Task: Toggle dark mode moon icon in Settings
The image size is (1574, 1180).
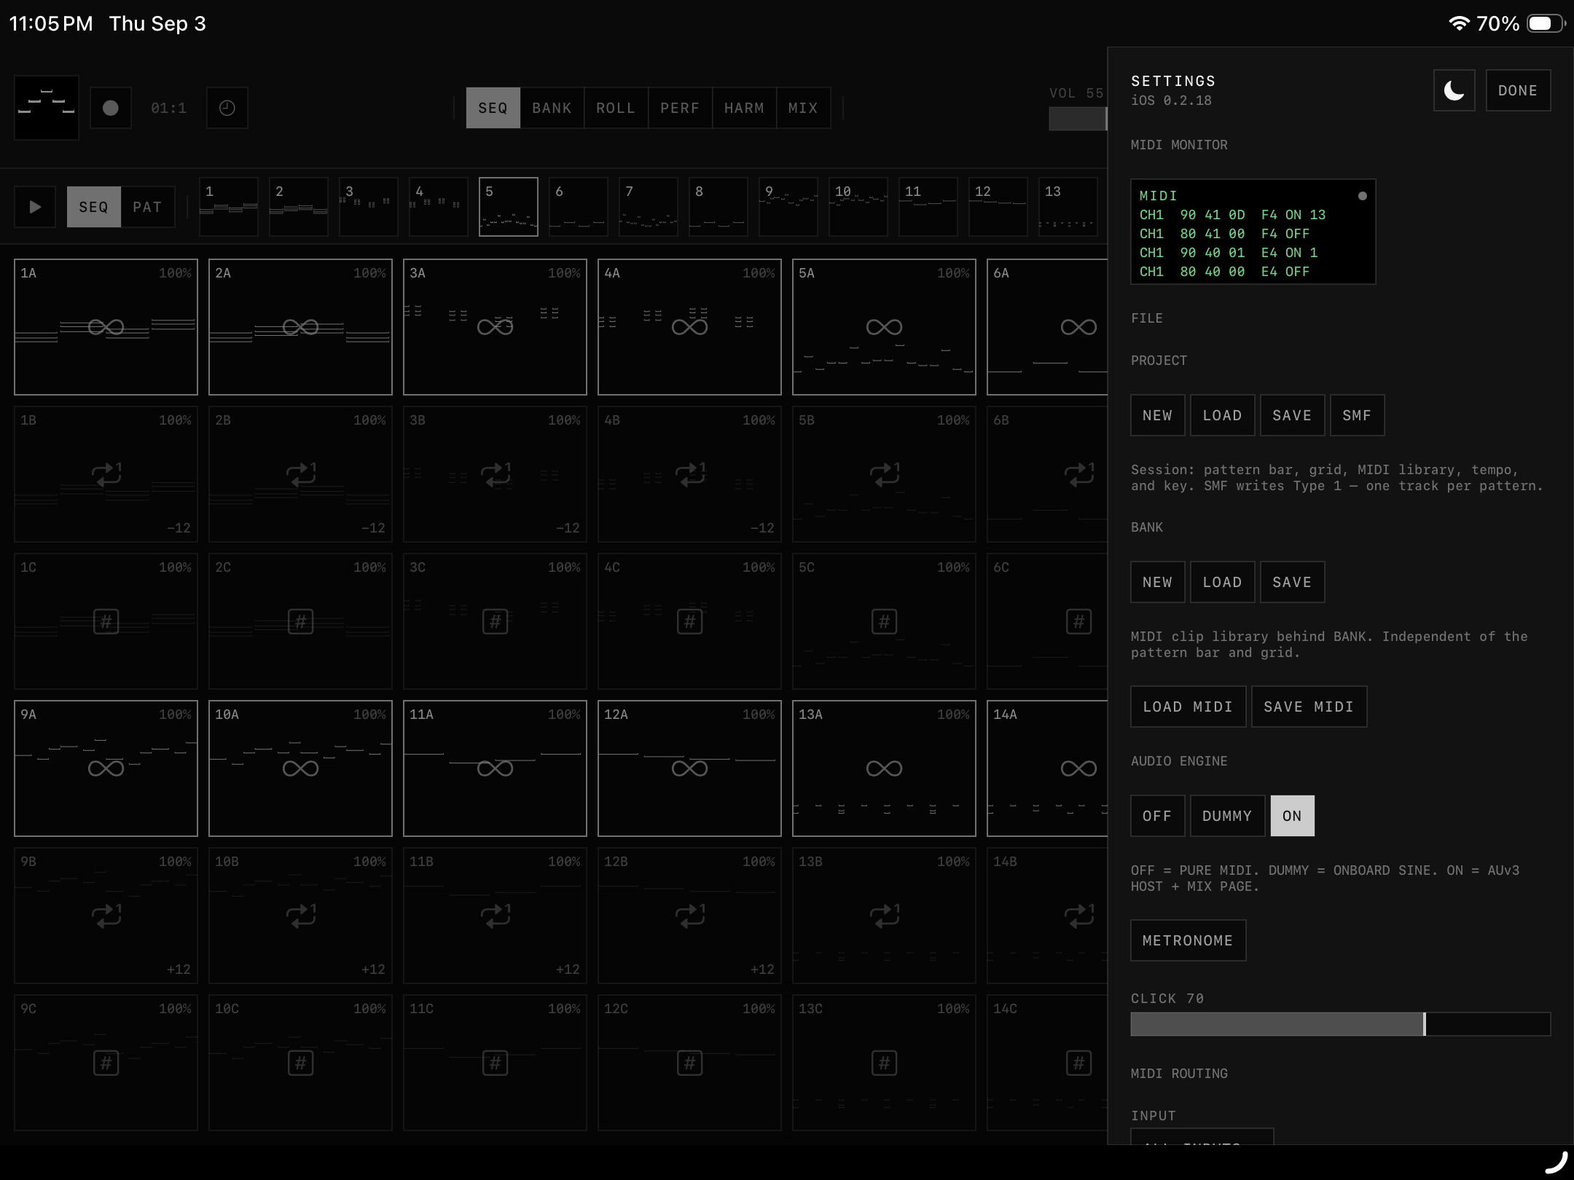Action: coord(1454,90)
